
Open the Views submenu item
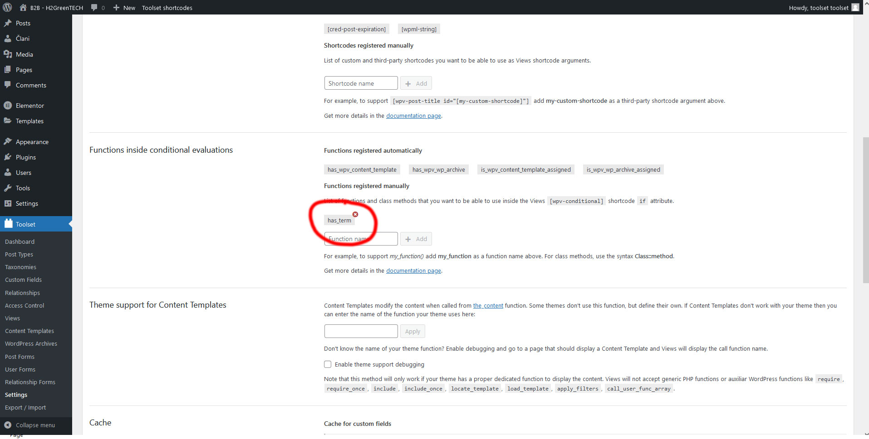point(12,318)
